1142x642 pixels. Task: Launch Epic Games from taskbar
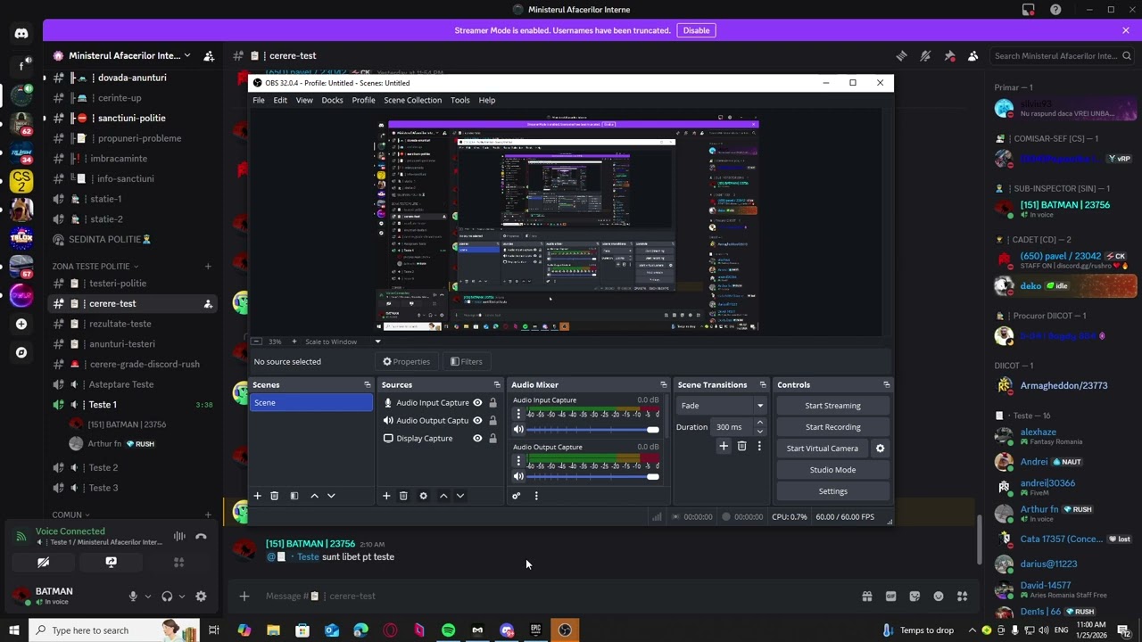[536, 630]
